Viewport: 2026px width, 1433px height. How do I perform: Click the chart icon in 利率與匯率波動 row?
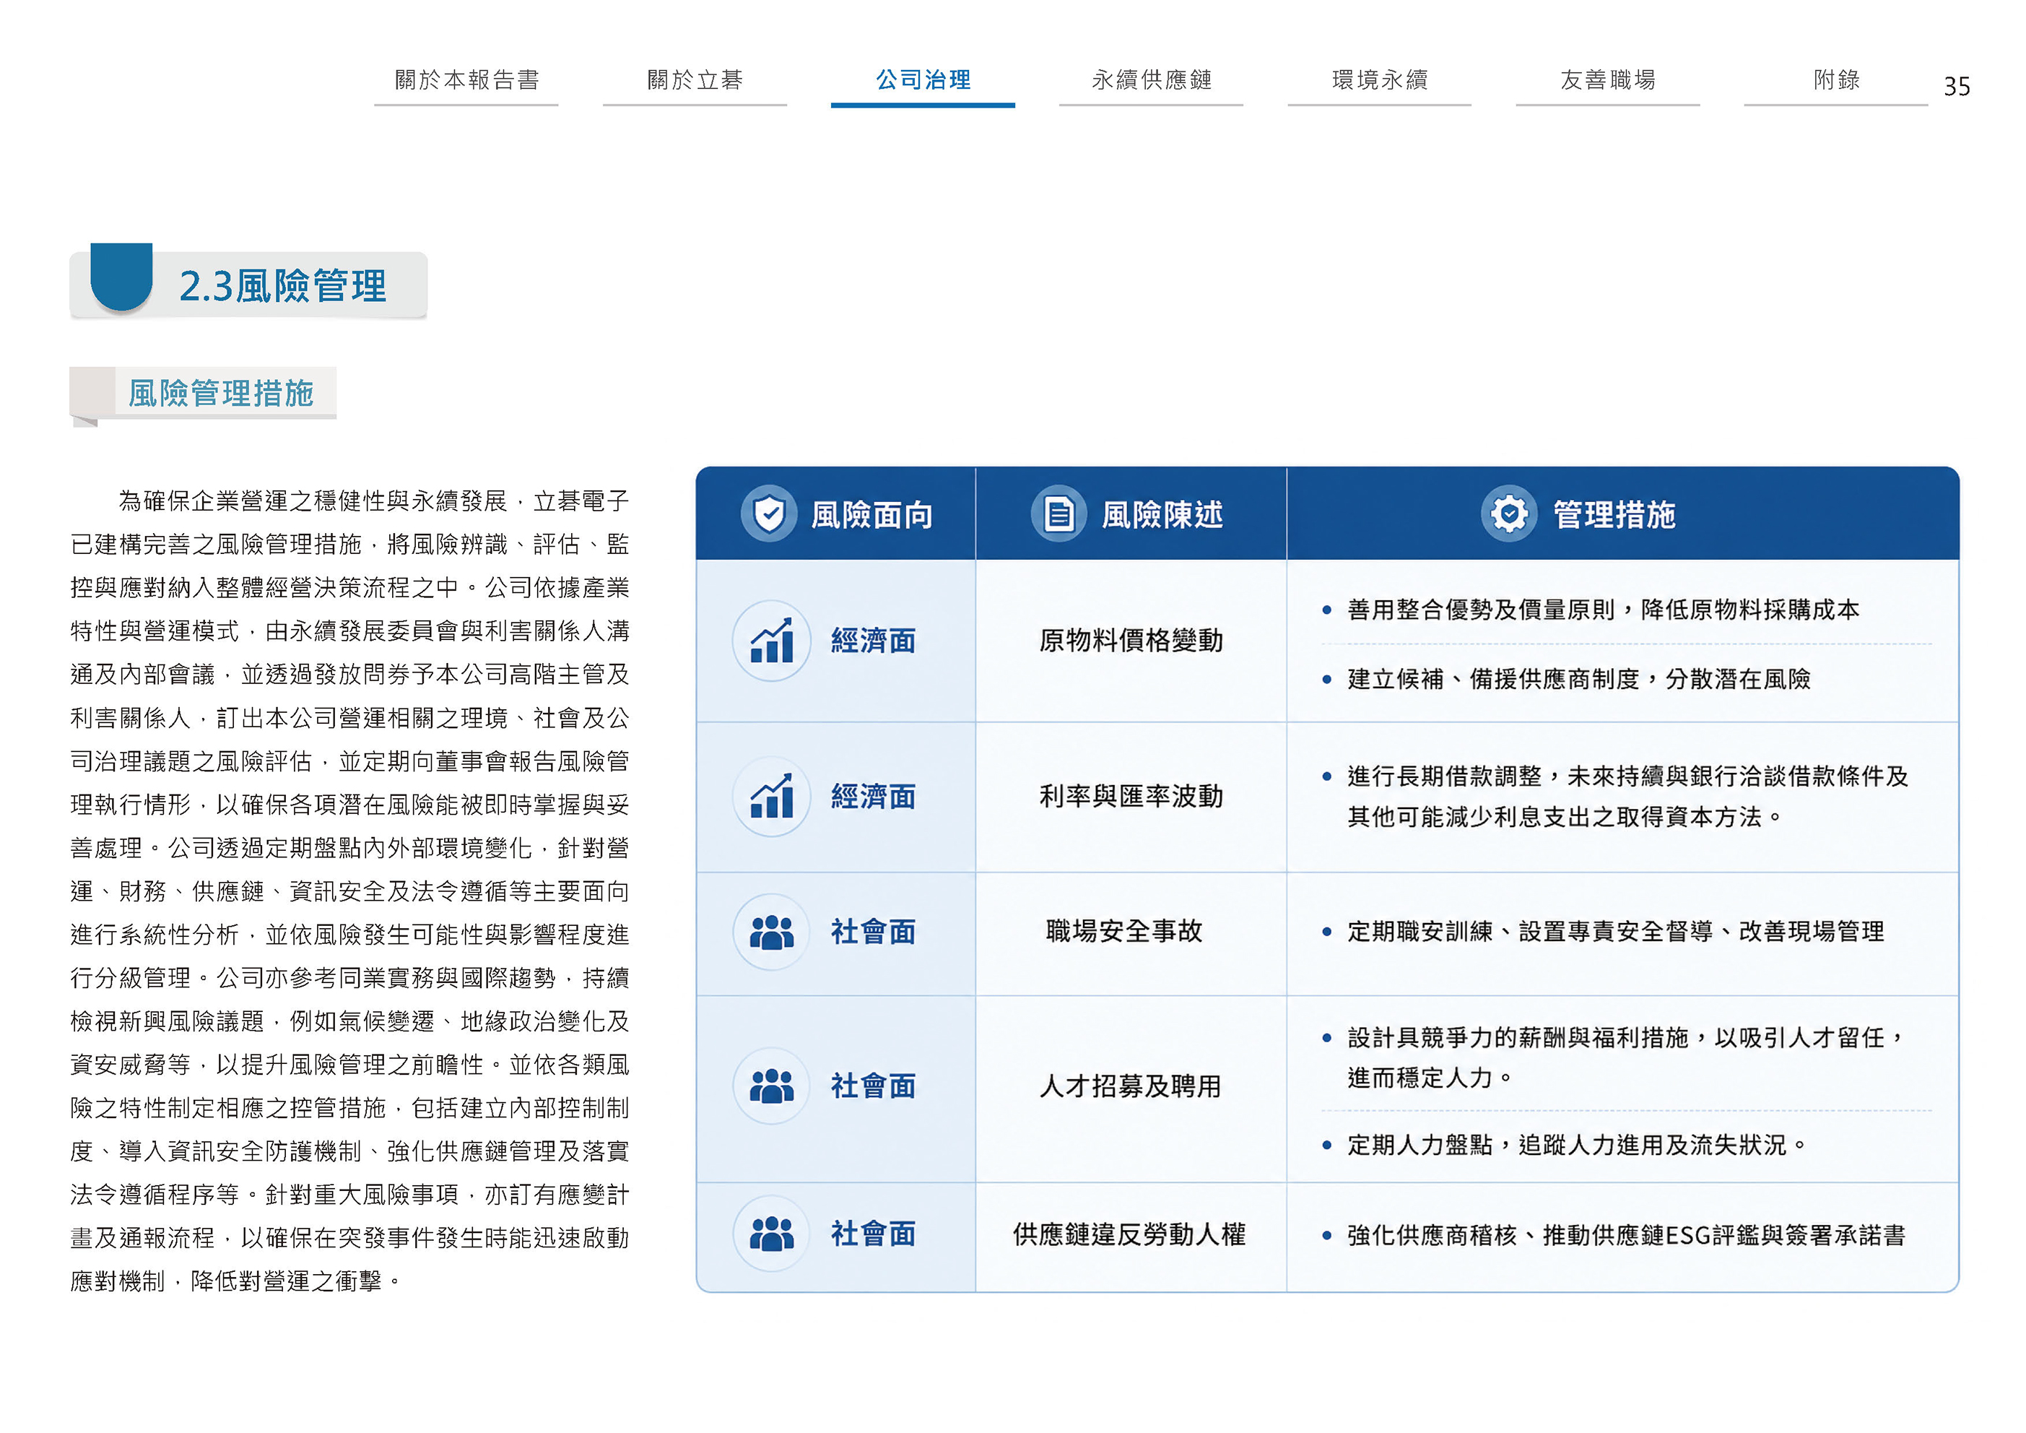[x=771, y=797]
